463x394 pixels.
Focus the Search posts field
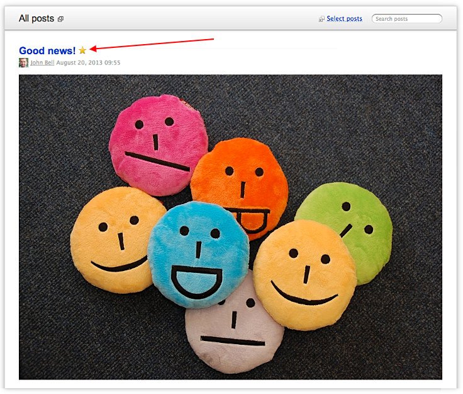tap(408, 19)
